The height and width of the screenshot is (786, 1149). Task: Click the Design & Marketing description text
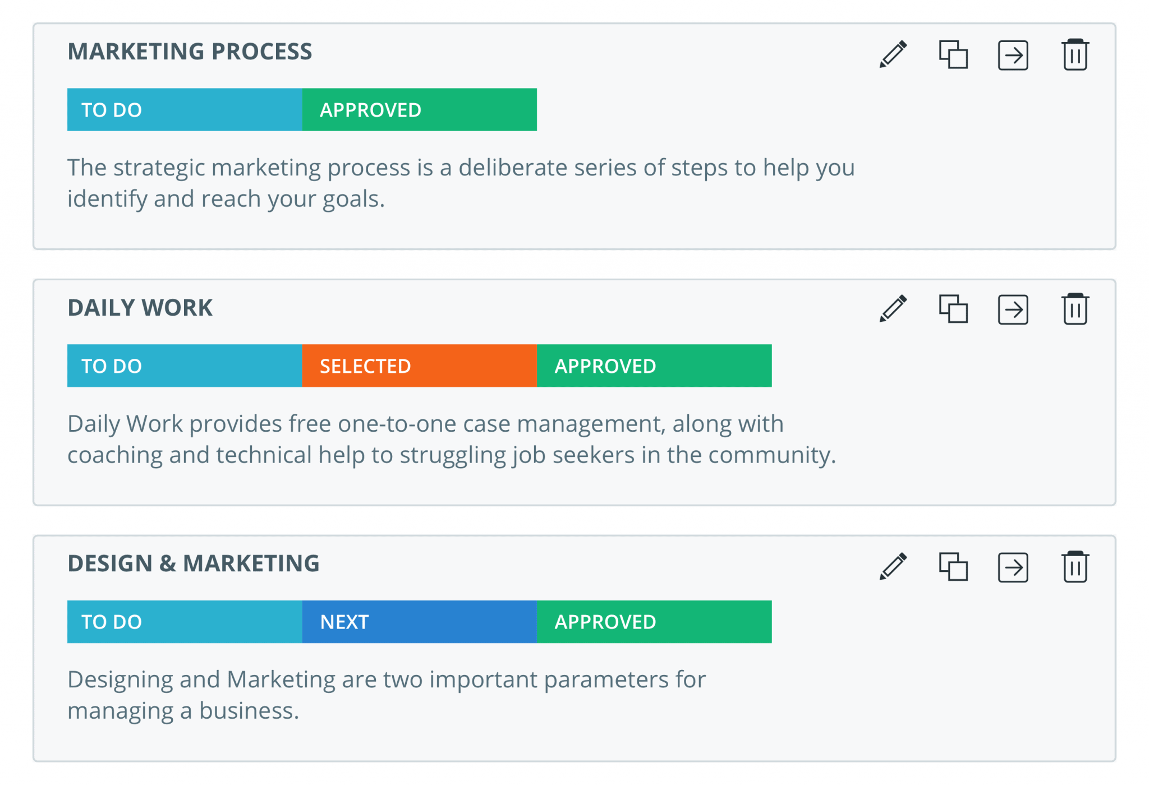click(386, 695)
